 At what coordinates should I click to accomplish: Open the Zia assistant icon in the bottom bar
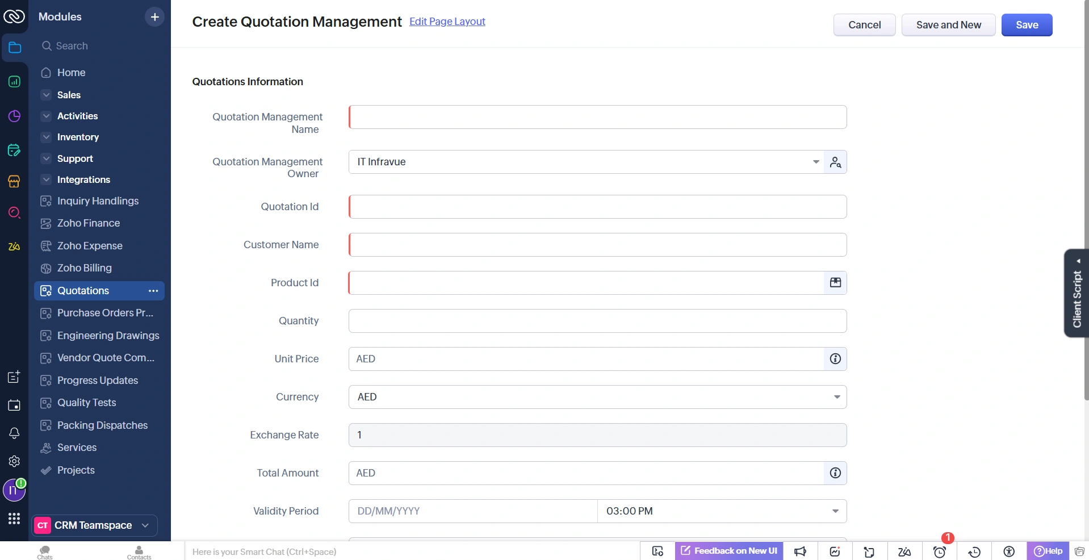point(905,551)
